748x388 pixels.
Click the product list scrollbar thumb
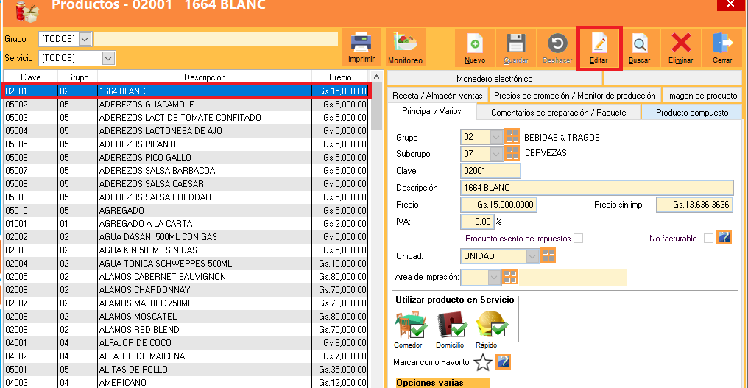tap(376, 106)
